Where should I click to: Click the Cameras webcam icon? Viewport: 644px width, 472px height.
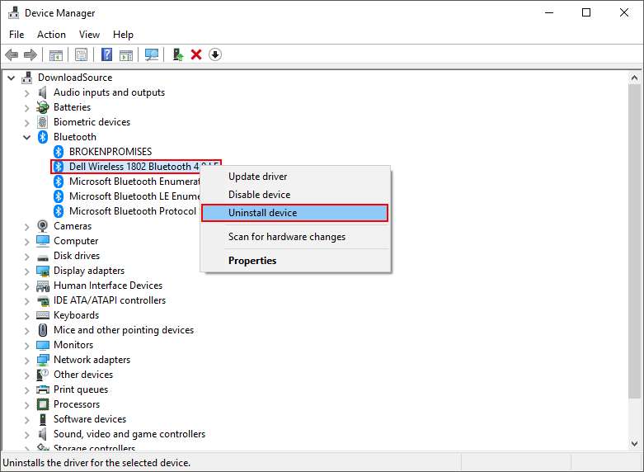43,226
